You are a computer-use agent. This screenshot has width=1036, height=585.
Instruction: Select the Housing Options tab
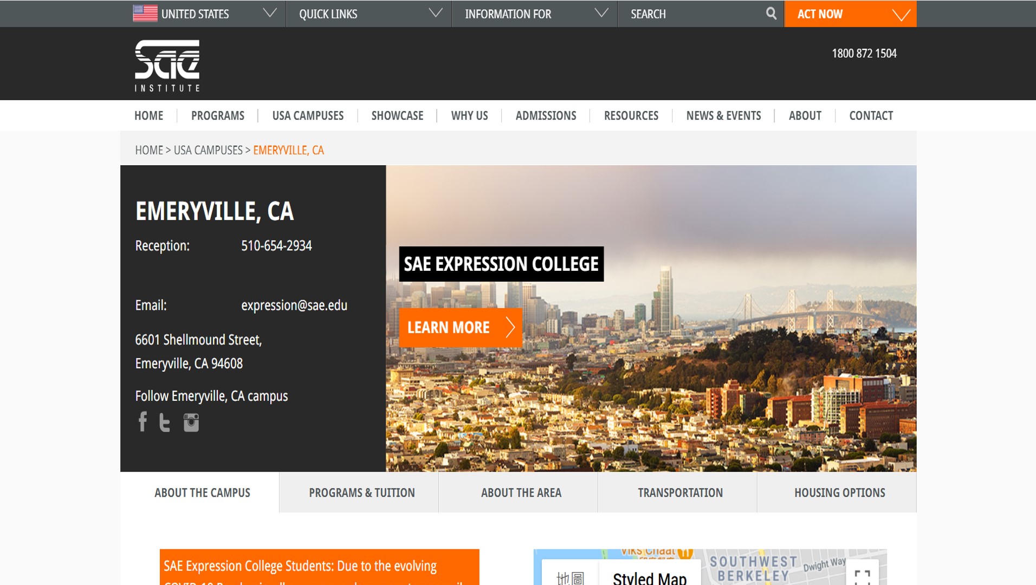coord(839,492)
